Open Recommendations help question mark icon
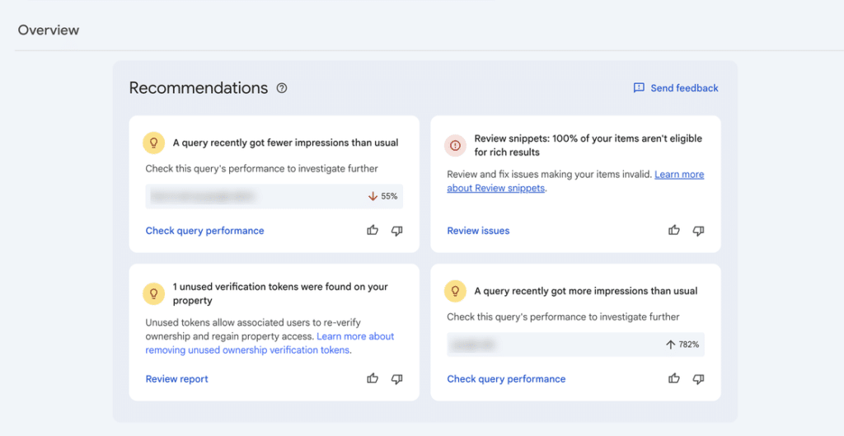Screen dimensions: 844x436 pos(282,88)
